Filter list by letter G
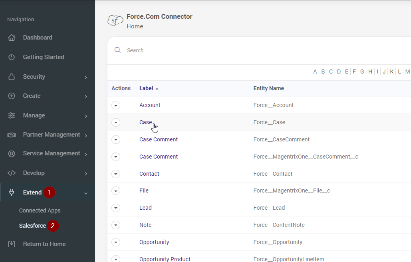411x262 pixels. pyautogui.click(x=362, y=71)
